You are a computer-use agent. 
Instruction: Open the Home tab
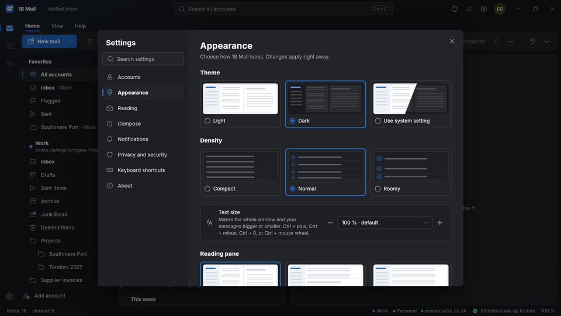tap(32, 26)
